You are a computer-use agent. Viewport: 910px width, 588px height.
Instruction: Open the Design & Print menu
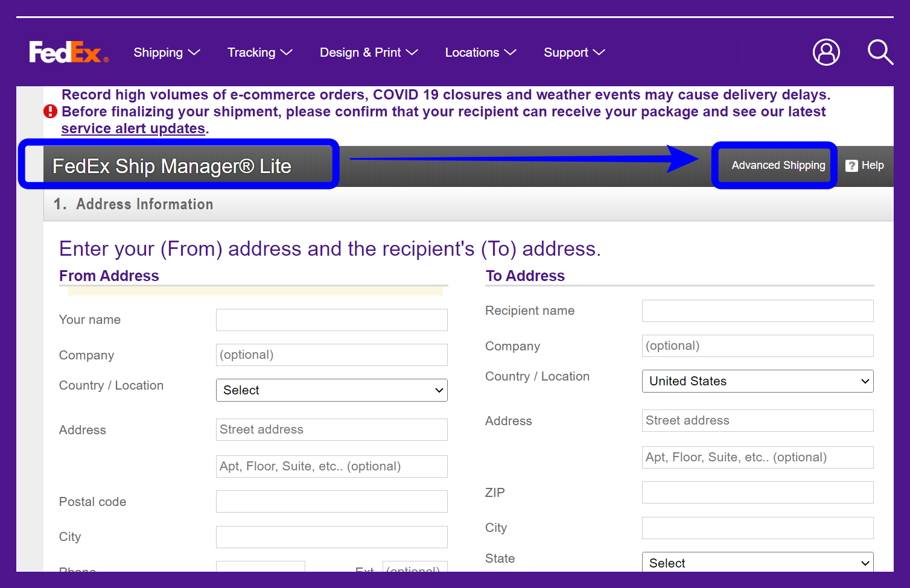pyautogui.click(x=369, y=52)
